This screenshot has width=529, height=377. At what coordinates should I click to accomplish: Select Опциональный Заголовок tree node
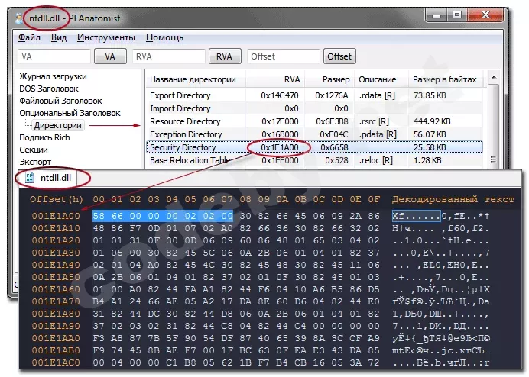coord(70,113)
